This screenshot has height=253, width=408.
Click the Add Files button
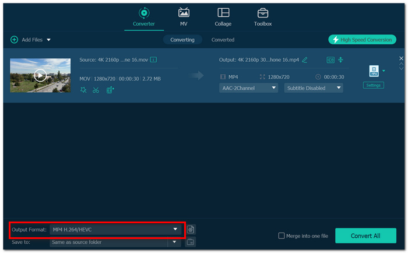27,40
